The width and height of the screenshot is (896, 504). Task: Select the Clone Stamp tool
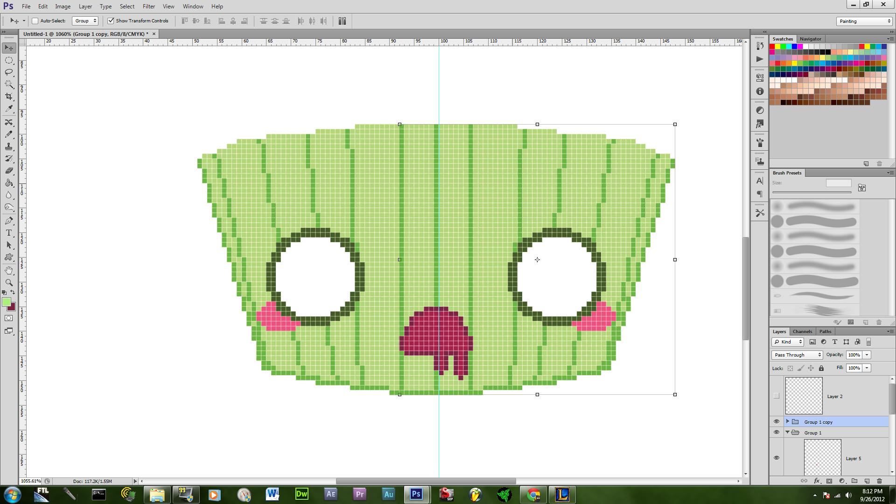pyautogui.click(x=9, y=147)
